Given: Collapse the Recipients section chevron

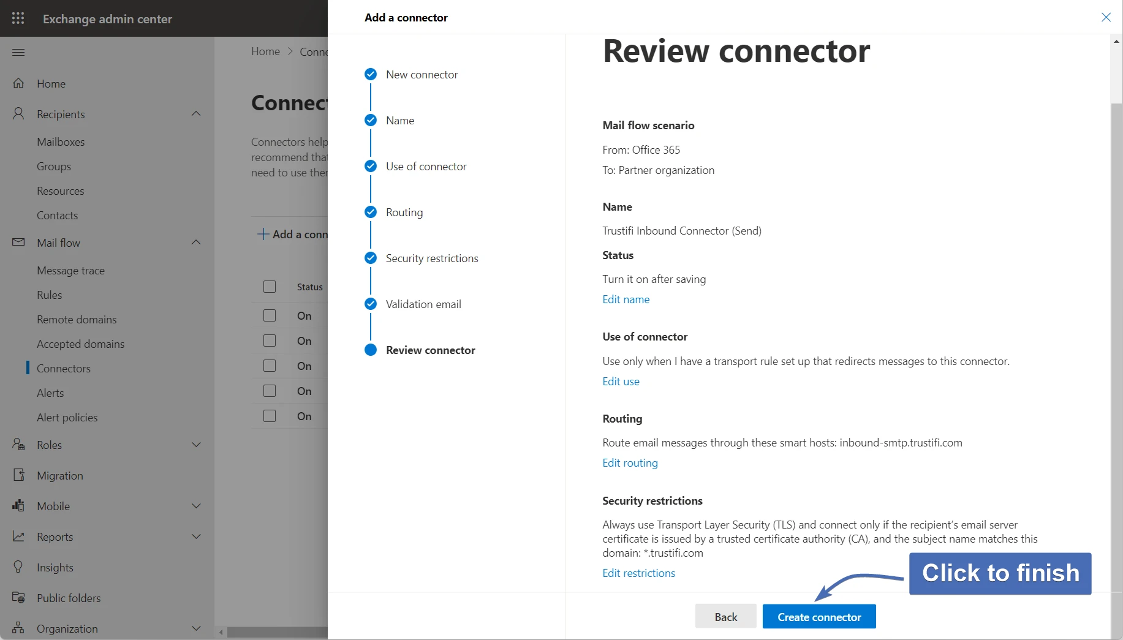Looking at the screenshot, I should (x=196, y=114).
